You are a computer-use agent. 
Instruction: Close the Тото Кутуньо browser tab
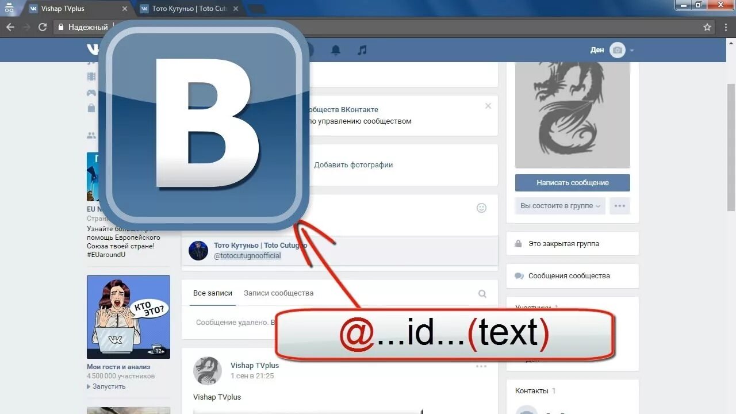click(x=236, y=9)
